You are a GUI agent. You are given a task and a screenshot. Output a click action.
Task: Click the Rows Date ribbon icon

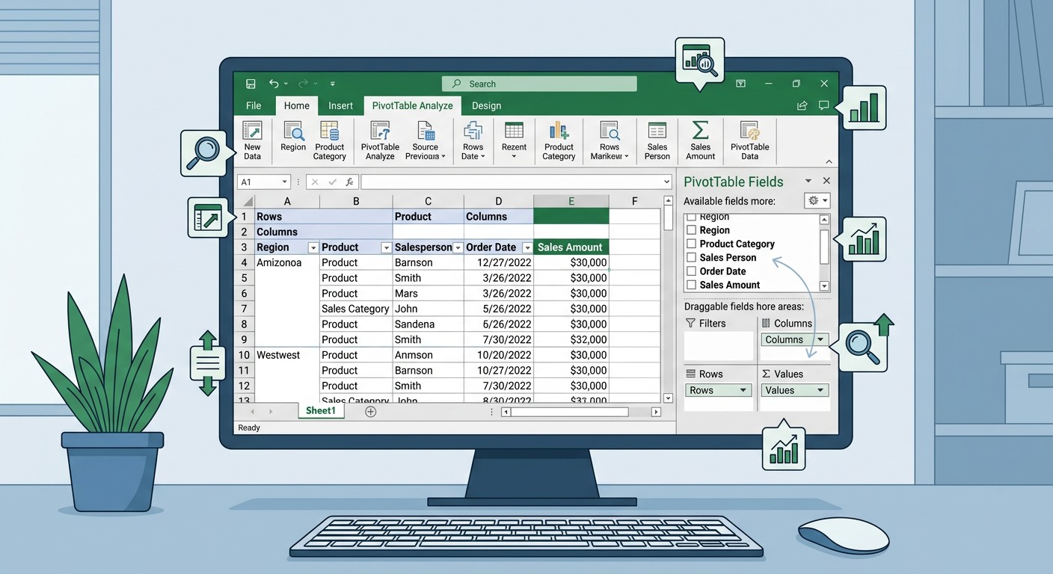point(473,130)
